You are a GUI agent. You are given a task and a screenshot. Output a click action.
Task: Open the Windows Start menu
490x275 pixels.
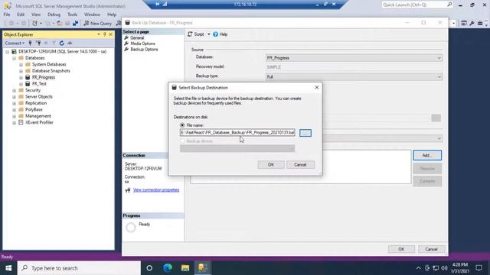point(8,268)
